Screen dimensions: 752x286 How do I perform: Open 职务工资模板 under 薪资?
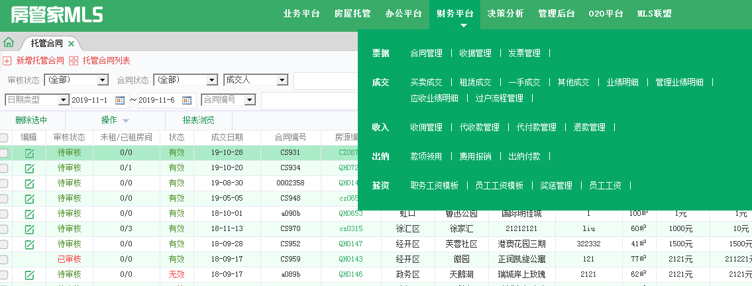coord(435,186)
